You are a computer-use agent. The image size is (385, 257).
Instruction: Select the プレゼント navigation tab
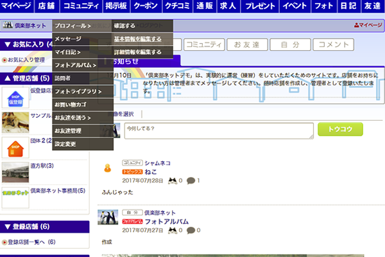(x=260, y=6)
